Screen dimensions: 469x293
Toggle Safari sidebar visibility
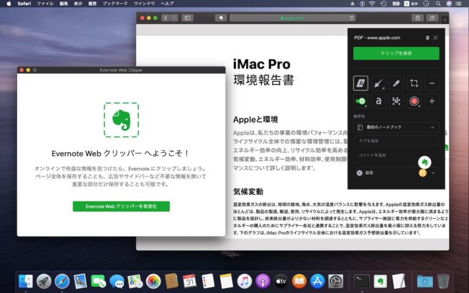[x=187, y=18]
